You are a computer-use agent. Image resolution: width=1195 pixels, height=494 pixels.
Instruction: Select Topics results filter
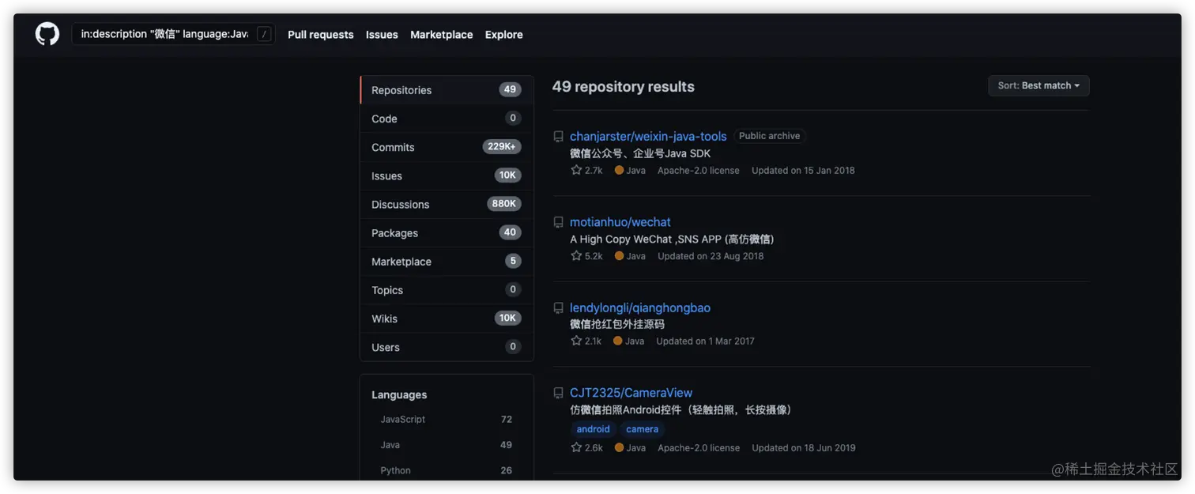pyautogui.click(x=447, y=290)
